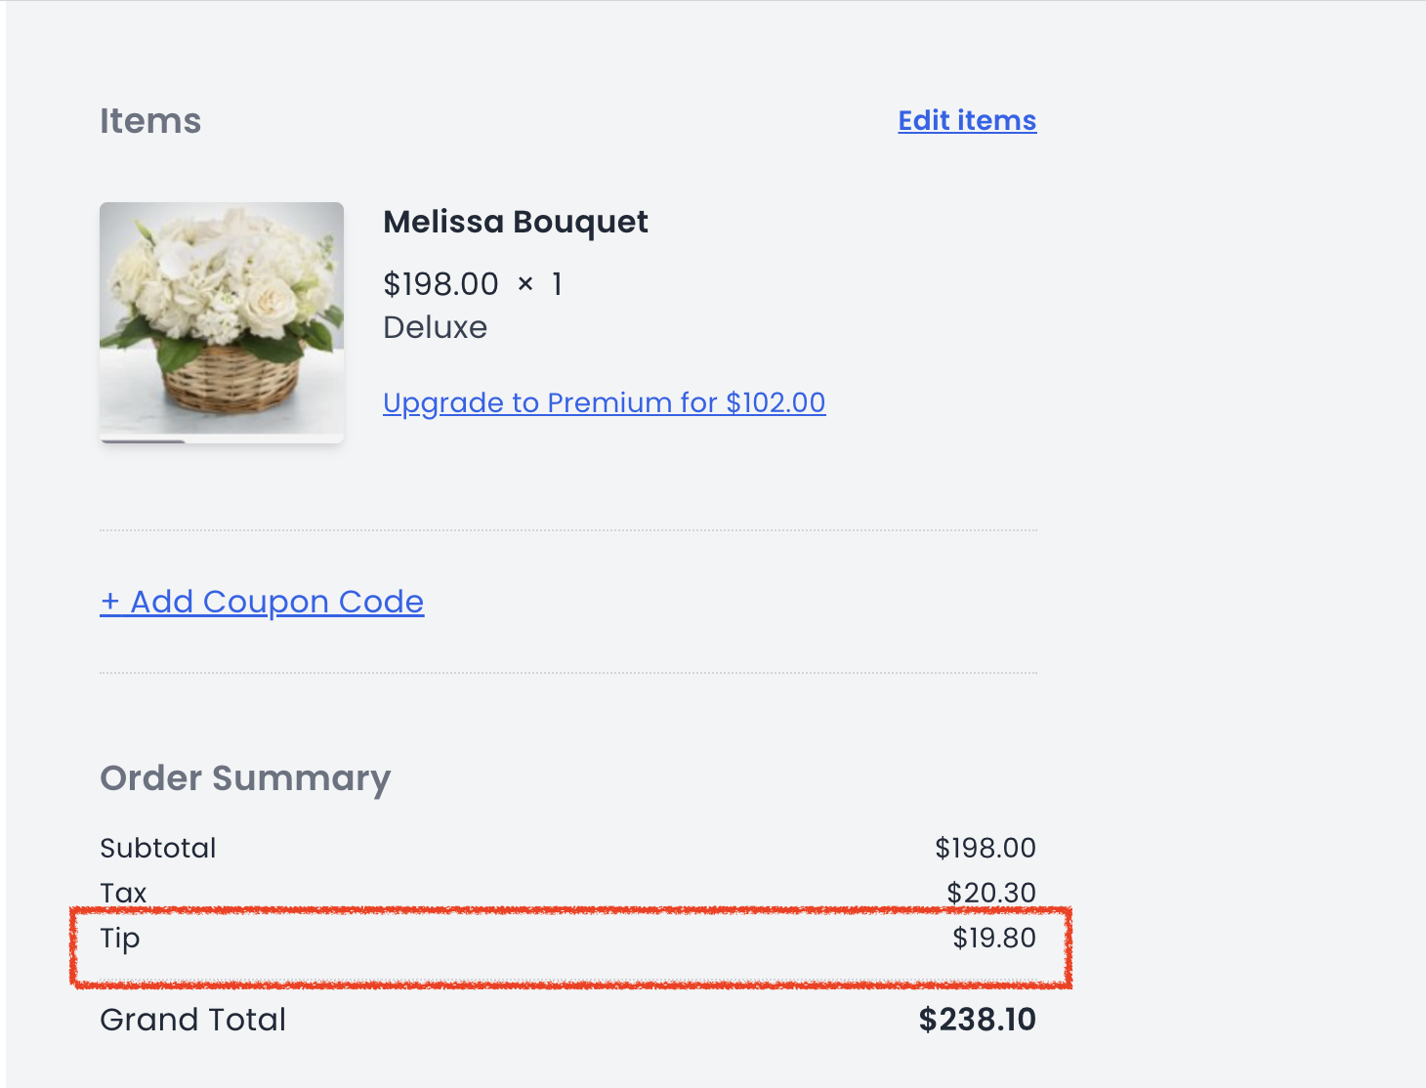Click the Grand Total amount $238.10
1426x1088 pixels.
point(978,1020)
